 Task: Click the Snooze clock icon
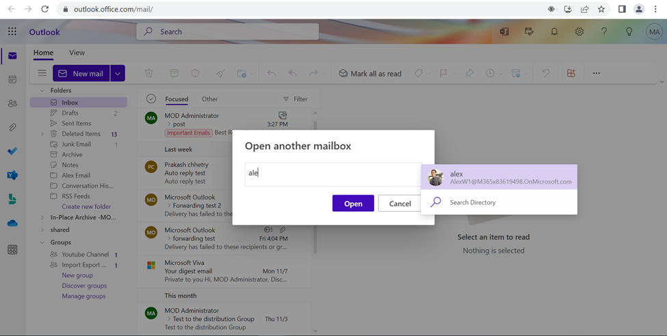[490, 74]
